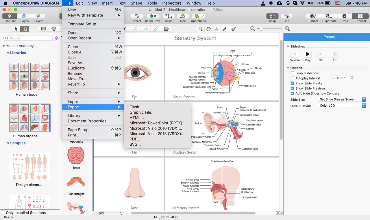The image size is (370, 220).
Task: Click the Format panel button
Action: point(313,16)
